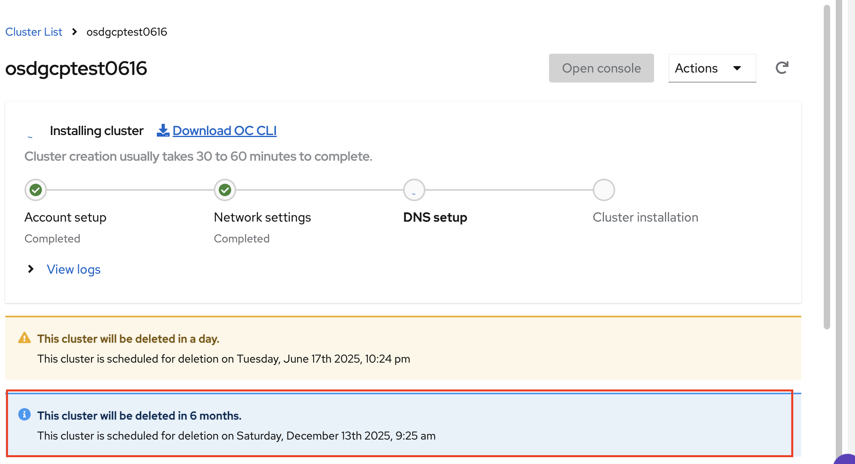Click the blue info circle icon
The width and height of the screenshot is (855, 464).
[24, 415]
